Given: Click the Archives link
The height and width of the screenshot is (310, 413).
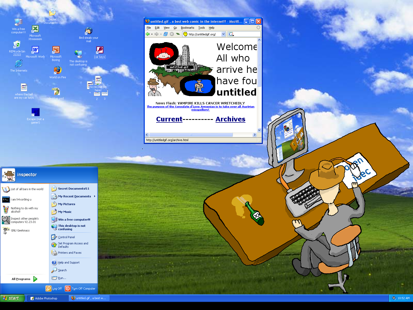Looking at the screenshot, I should (231, 119).
